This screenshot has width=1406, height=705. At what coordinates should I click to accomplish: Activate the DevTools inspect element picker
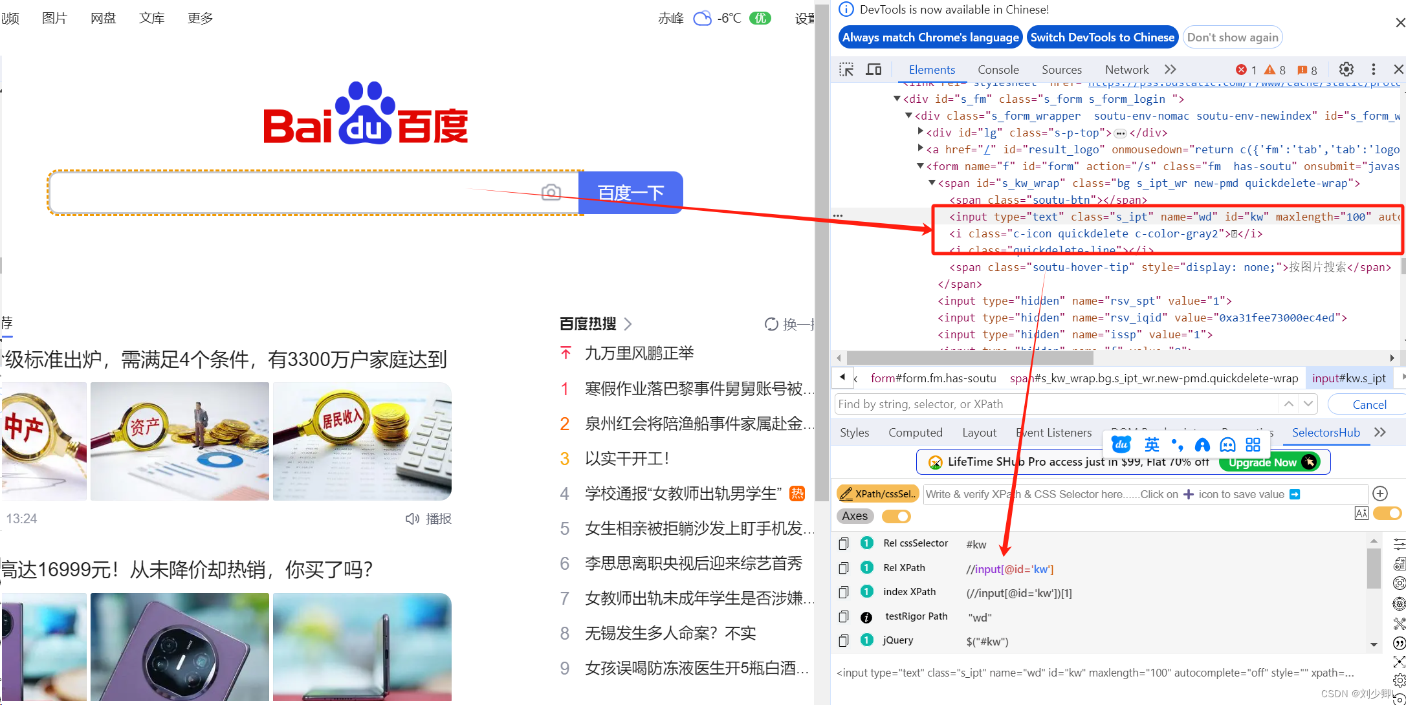point(846,69)
